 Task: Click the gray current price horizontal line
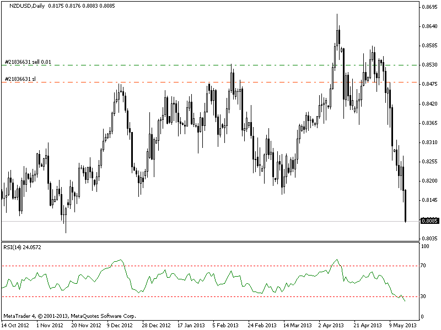click(210, 222)
